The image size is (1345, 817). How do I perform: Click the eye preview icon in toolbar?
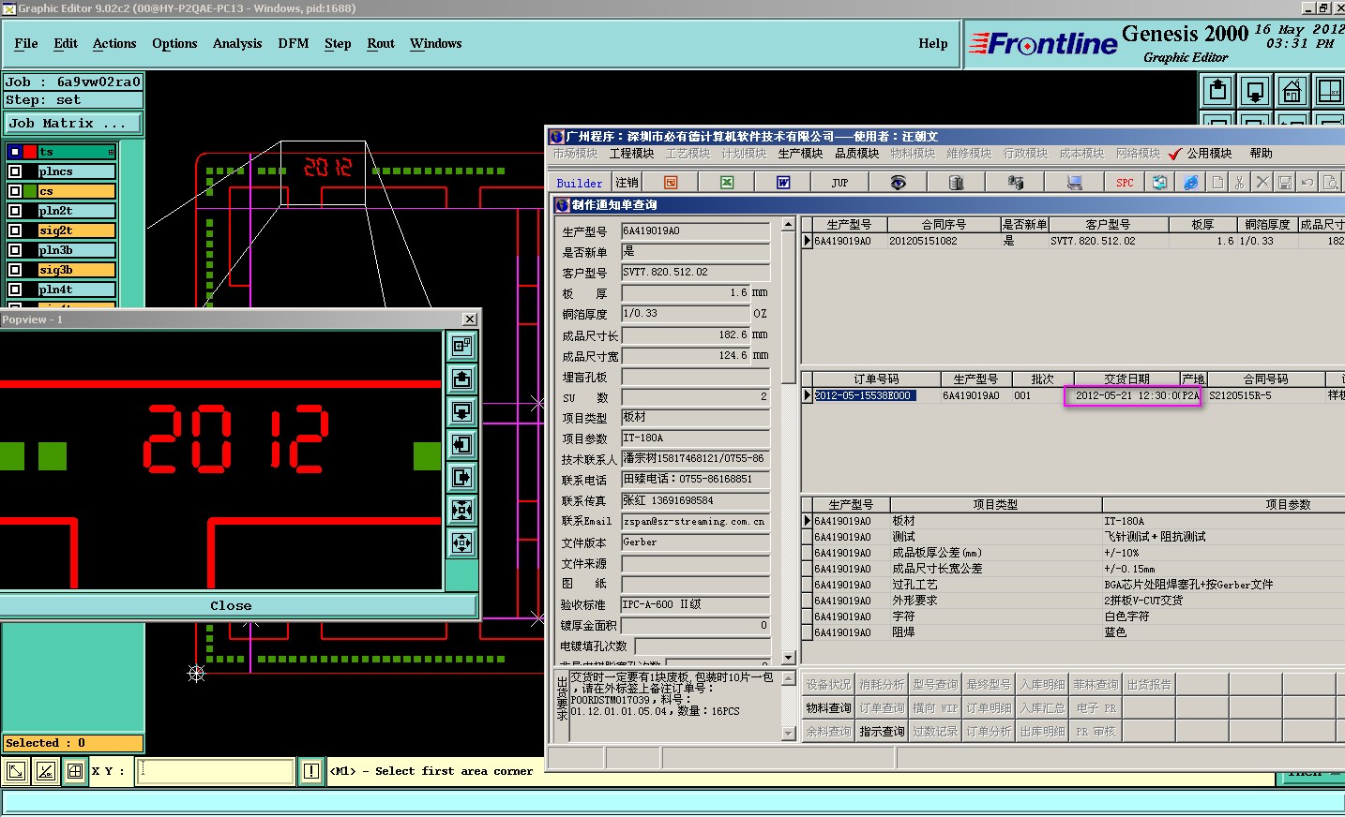[x=898, y=183]
